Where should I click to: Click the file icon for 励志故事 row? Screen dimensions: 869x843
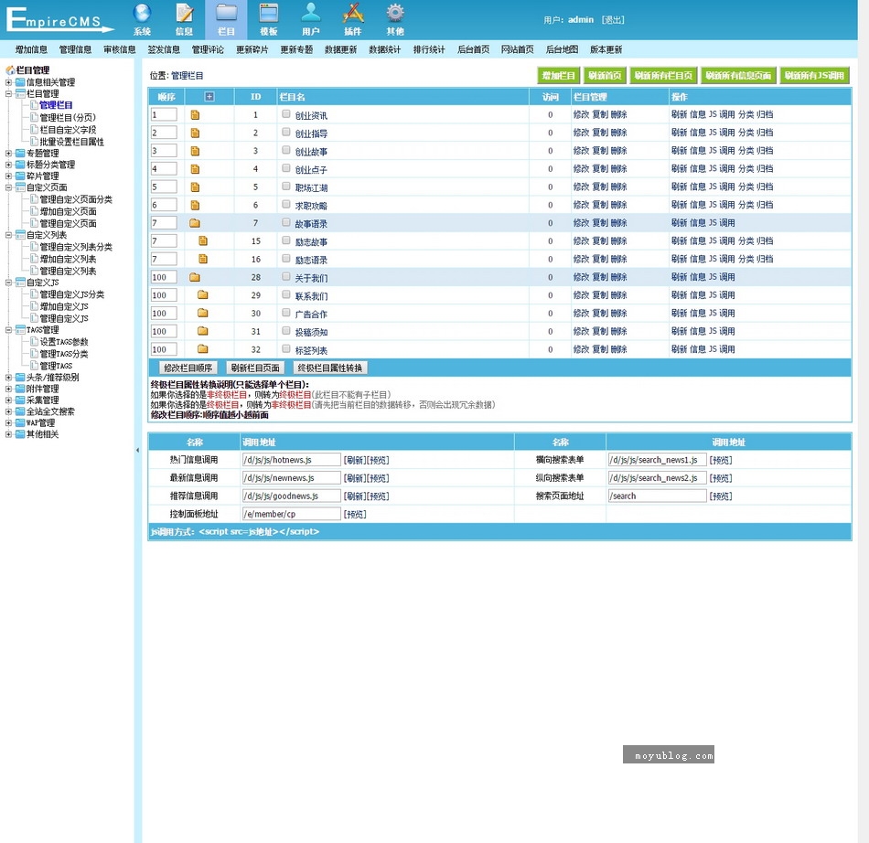[203, 241]
